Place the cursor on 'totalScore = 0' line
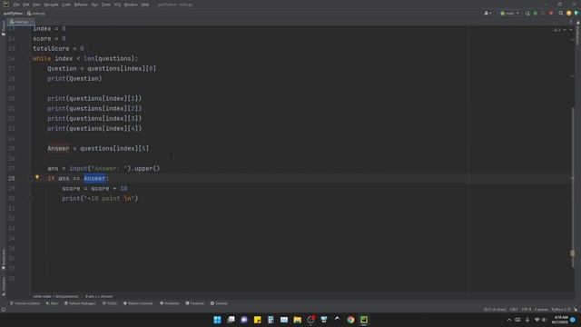The image size is (581, 327). [x=58, y=48]
